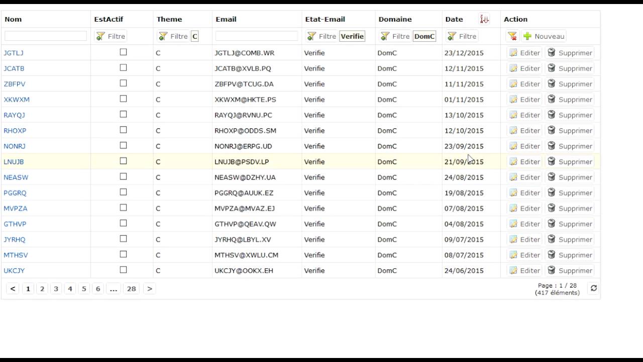Toggle the Date column sort icon

click(x=484, y=19)
